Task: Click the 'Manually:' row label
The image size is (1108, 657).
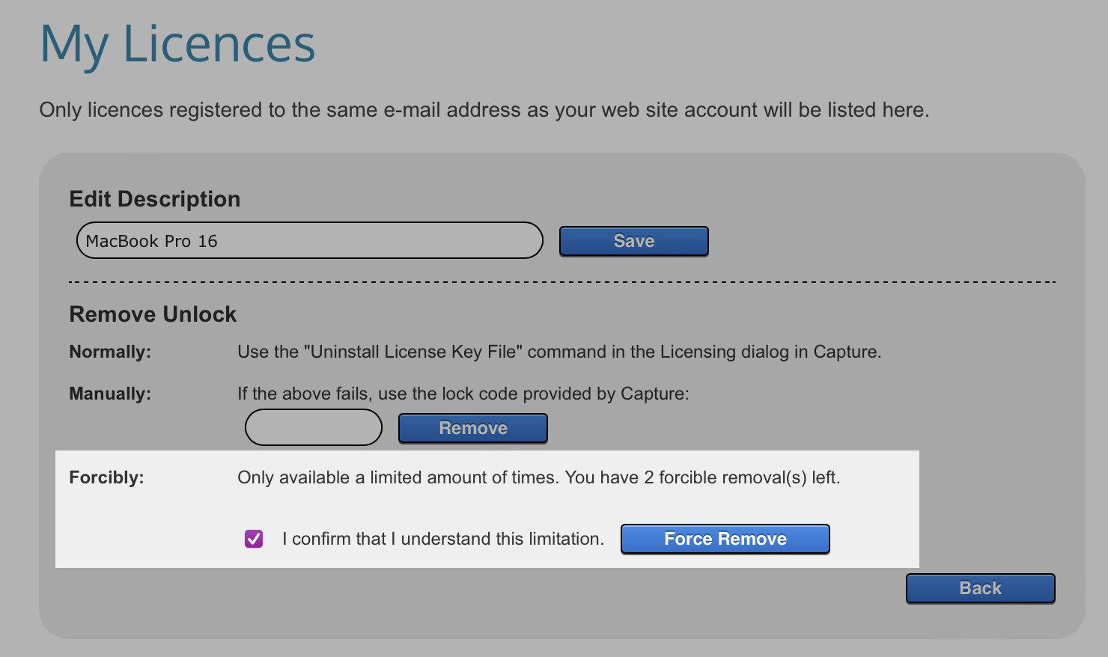Action: click(x=110, y=394)
